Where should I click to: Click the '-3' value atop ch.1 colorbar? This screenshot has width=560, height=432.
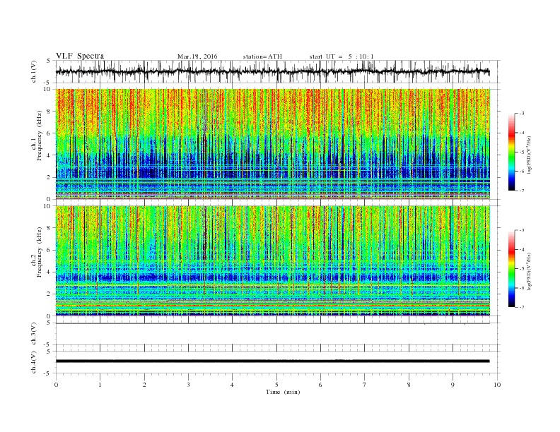click(x=522, y=114)
